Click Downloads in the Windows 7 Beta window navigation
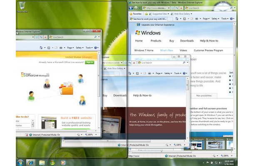 (x=187, y=41)
